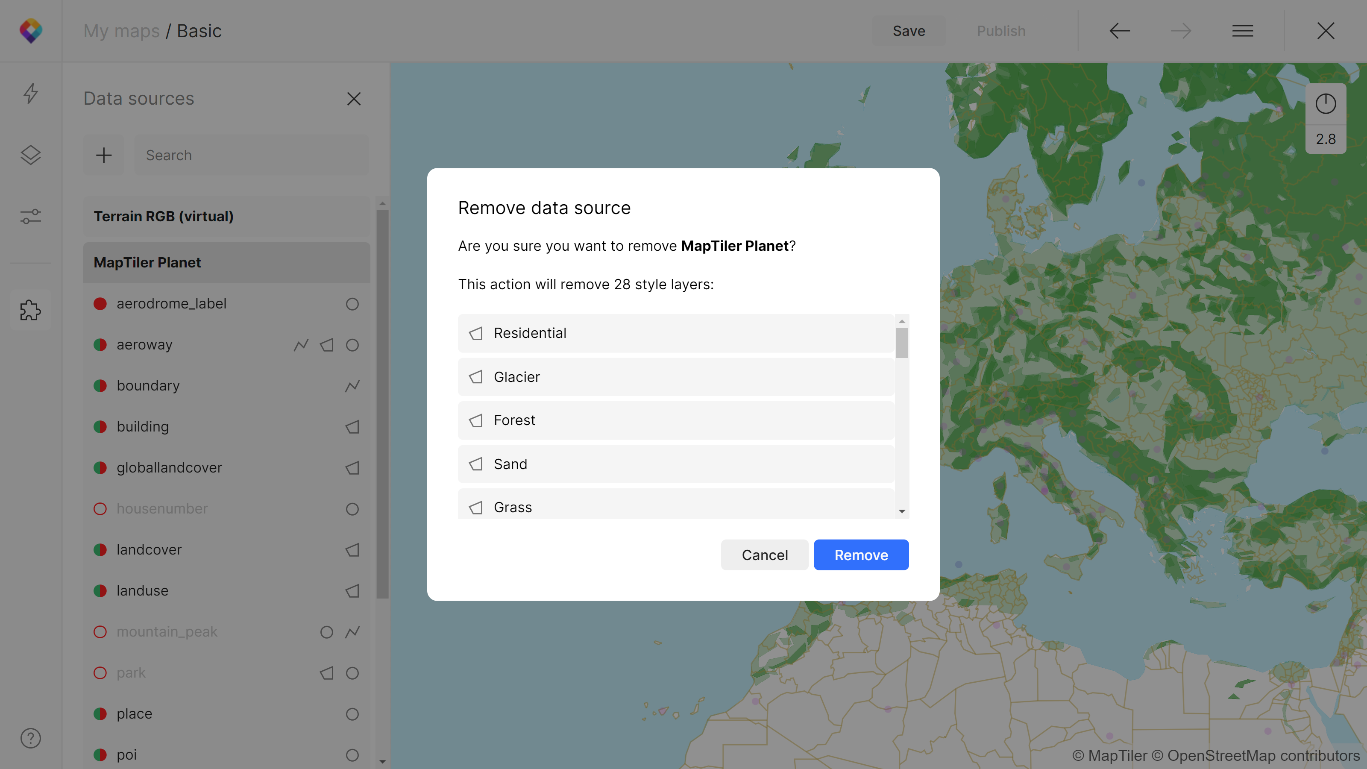The image size is (1367, 769).
Task: Open the lightning bolt quick panel
Action: point(31,94)
